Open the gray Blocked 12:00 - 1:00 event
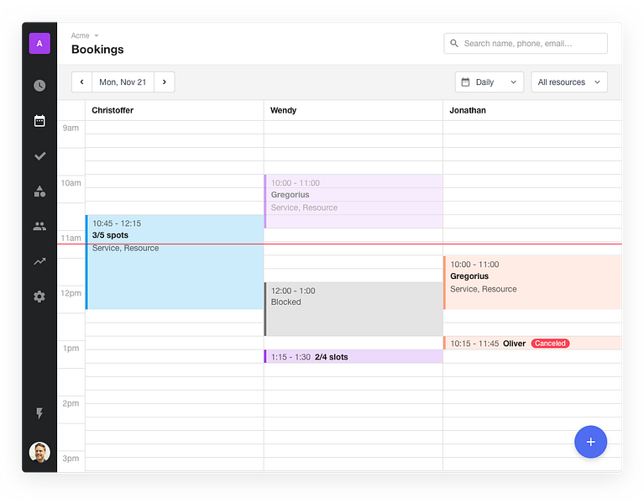Image resolution: width=644 pixels, height=504 pixels. click(x=353, y=309)
